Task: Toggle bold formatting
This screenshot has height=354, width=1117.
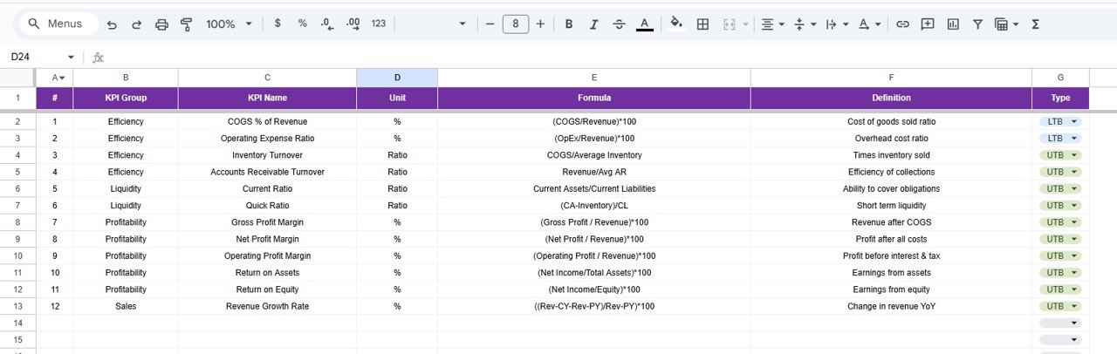Action: point(569,24)
